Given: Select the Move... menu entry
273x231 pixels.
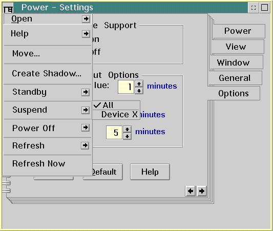Looking at the screenshot, I should (47, 54).
